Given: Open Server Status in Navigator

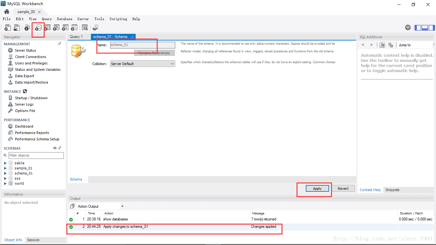Looking at the screenshot, I should click(x=25, y=50).
